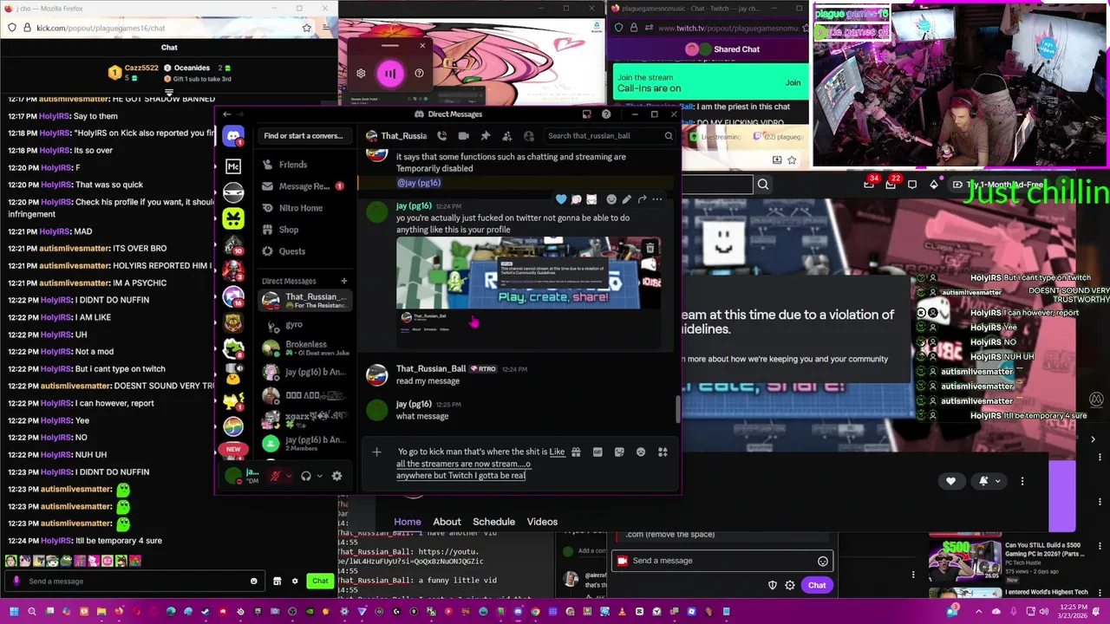Click the @jay (pg16) mention
1110x624 pixels.
click(419, 183)
